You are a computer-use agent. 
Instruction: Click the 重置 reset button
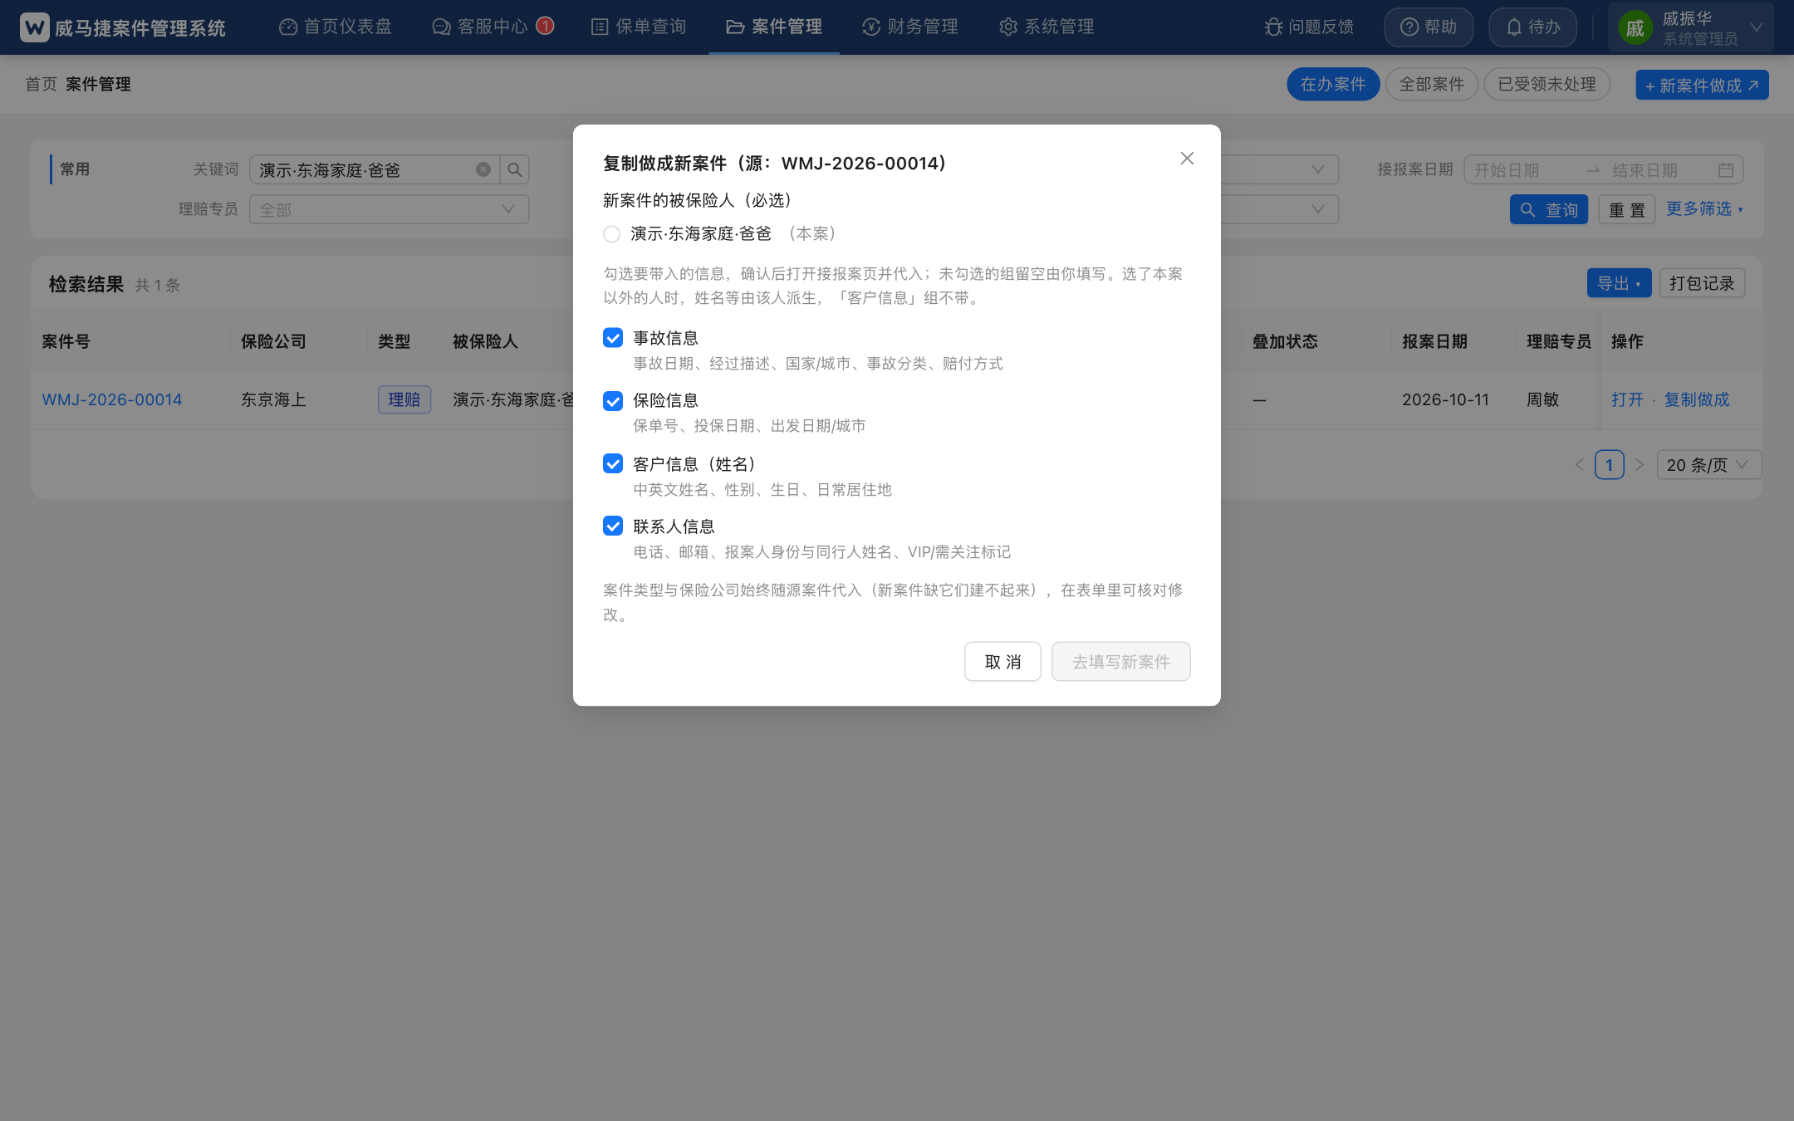point(1627,209)
